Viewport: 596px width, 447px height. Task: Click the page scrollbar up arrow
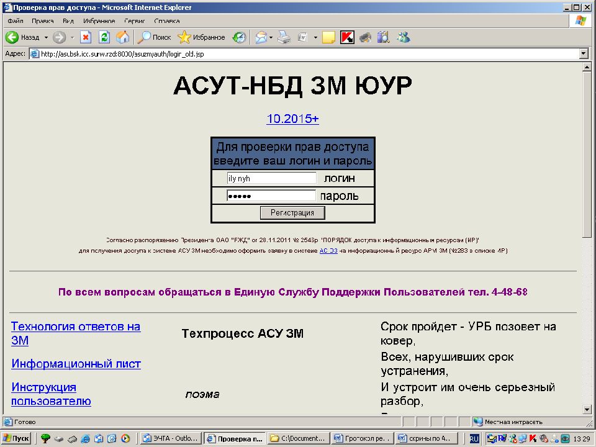pyautogui.click(x=587, y=67)
